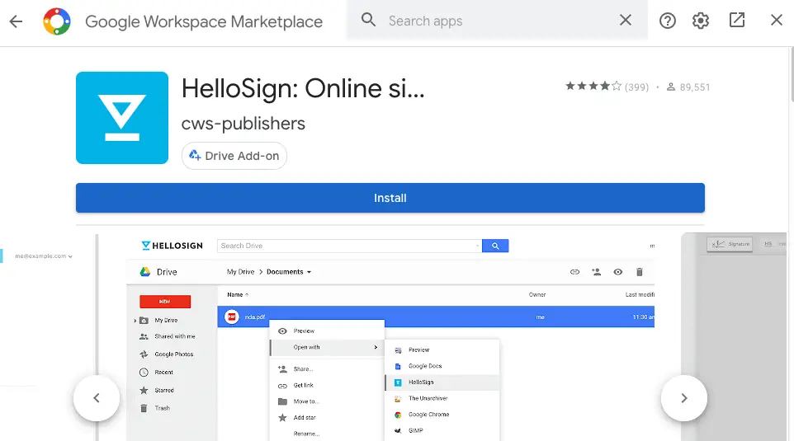Click the Name column sort header
This screenshot has width=794, height=441.
pos(237,294)
